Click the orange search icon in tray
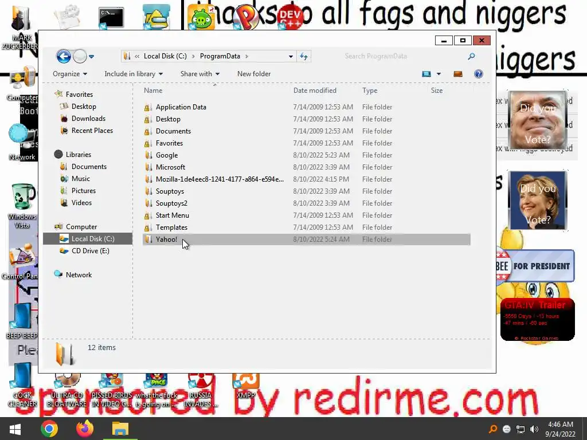Viewport: 587px width, 440px height. [x=493, y=429]
